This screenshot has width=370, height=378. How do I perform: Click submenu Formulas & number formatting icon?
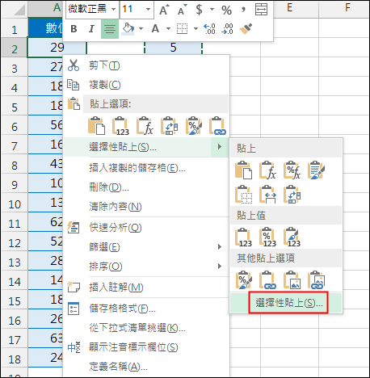292,170
